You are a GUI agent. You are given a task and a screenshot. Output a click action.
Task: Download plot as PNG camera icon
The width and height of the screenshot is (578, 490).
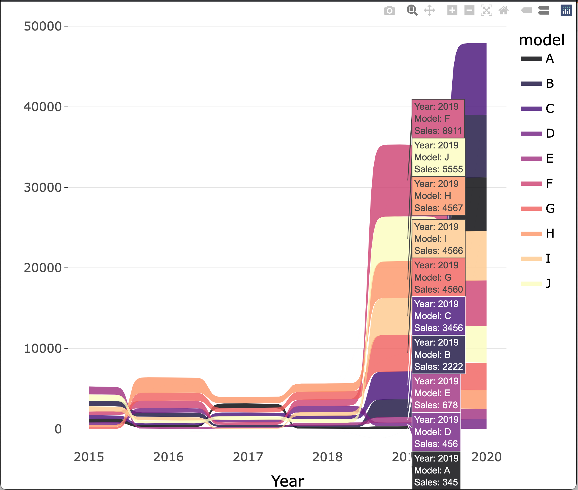pyautogui.click(x=389, y=11)
